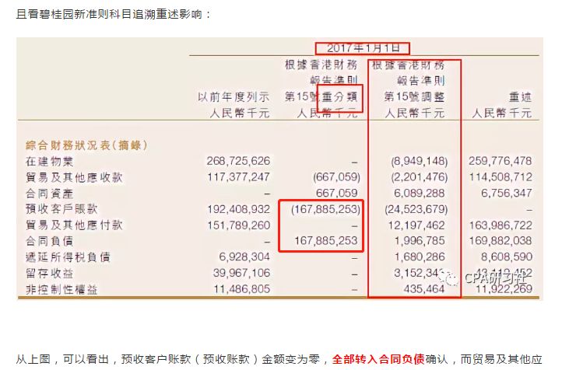The width and height of the screenshot is (562, 370).
Task: Click row label '留存收益'
Action: click(49, 274)
